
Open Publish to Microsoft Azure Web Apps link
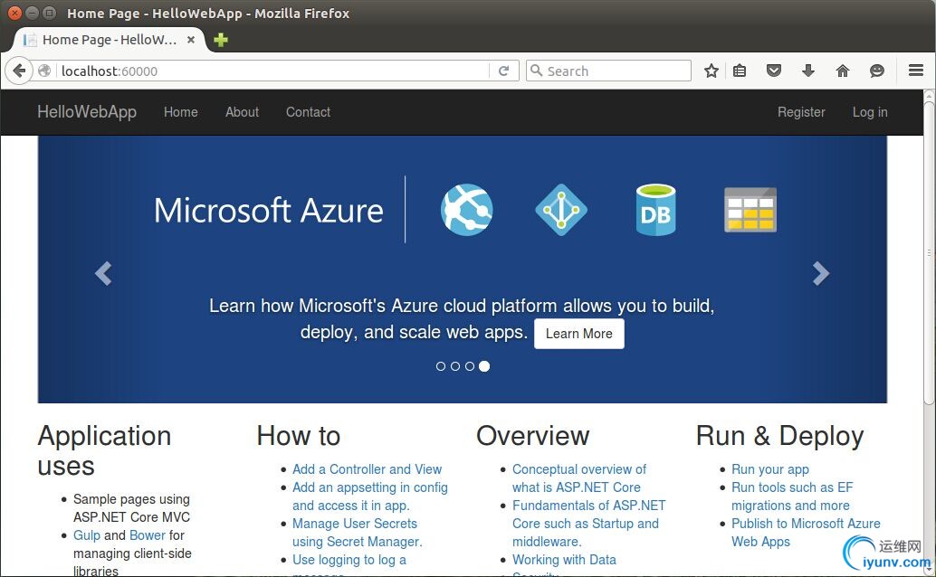click(x=806, y=533)
